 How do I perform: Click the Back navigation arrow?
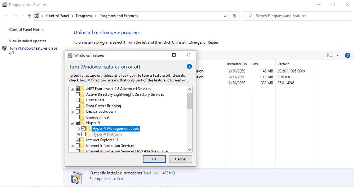pyautogui.click(x=6, y=16)
